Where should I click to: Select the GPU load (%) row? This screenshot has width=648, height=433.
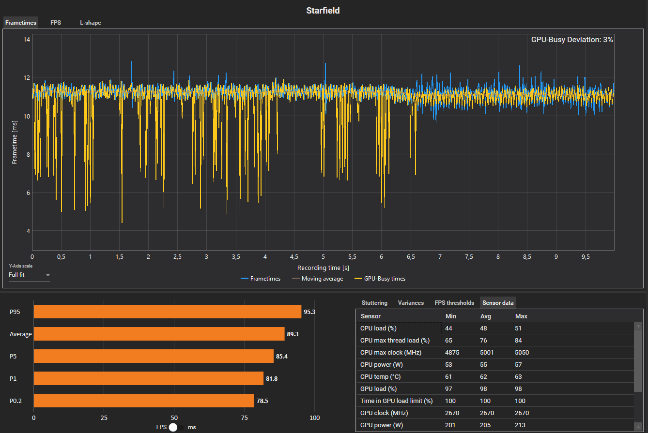pyautogui.click(x=495, y=389)
